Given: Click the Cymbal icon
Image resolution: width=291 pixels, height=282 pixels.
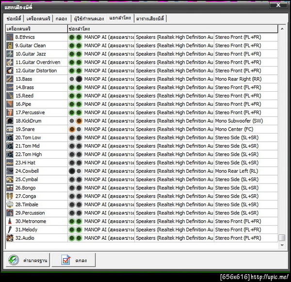Looking at the screenshot, I should [10, 180].
